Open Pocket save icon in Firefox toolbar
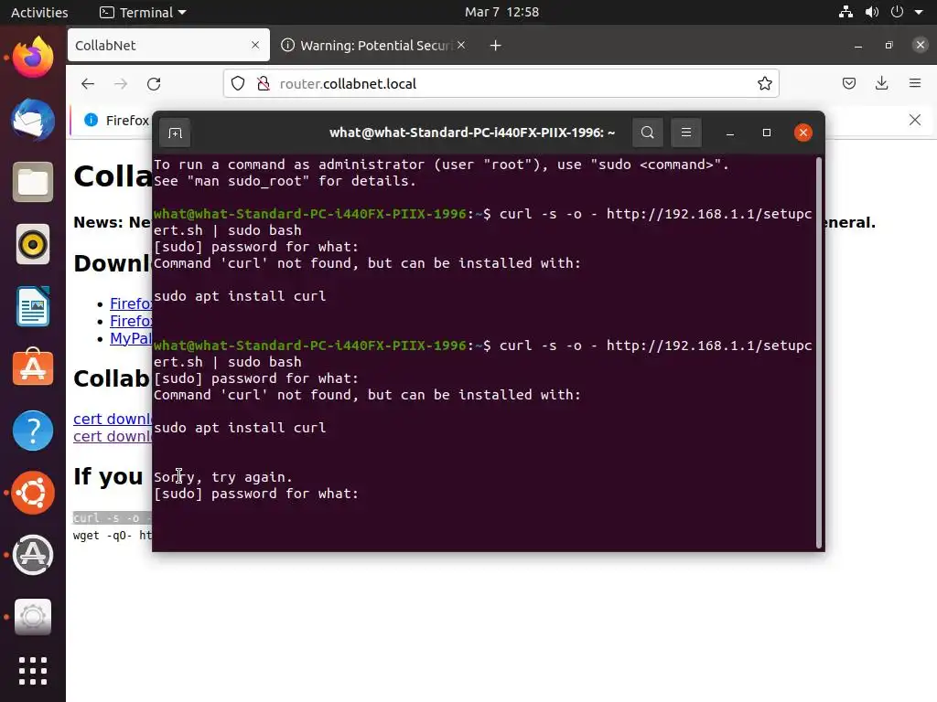This screenshot has width=937, height=702. pyautogui.click(x=848, y=83)
